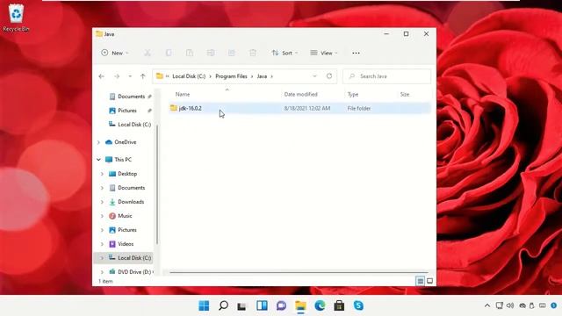Go back with the Back arrow

[x=102, y=76]
